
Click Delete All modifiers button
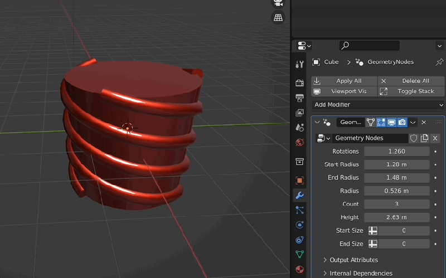[x=411, y=81]
